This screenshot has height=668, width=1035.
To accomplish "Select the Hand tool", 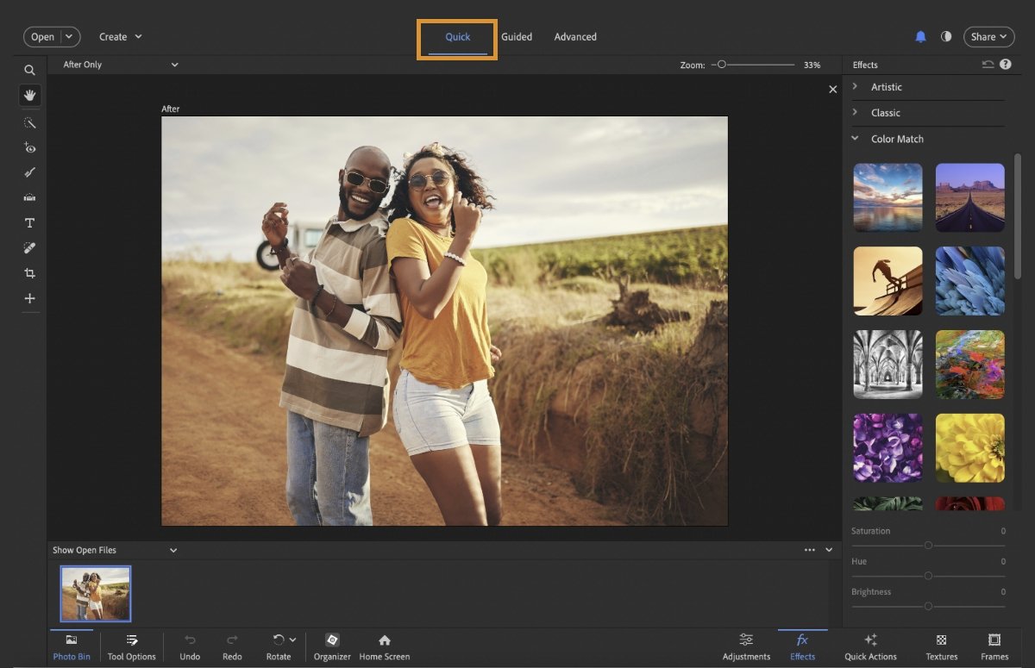I will pos(29,96).
